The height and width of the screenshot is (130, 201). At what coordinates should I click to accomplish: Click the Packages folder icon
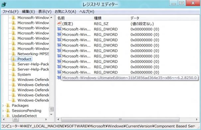click(8, 105)
